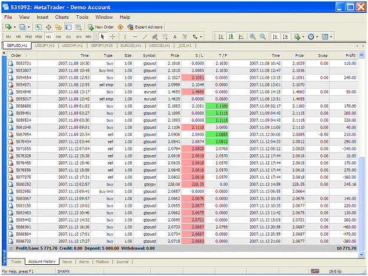Viewport: 368px width, 276px height.
Task: Select the Fibonacci Retracement tool
Action: [165, 37]
